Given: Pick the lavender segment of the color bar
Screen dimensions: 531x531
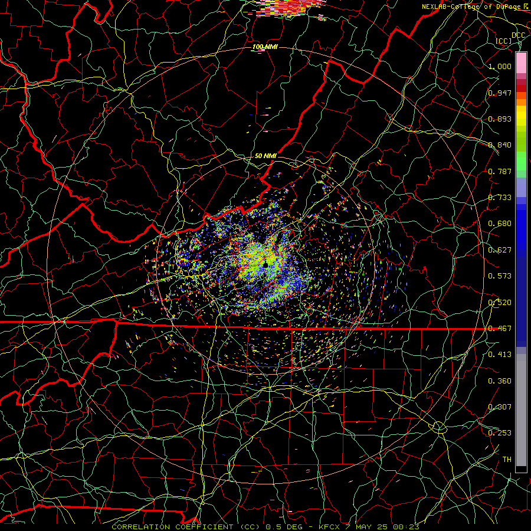Looking at the screenshot, I should pyautogui.click(x=521, y=188).
